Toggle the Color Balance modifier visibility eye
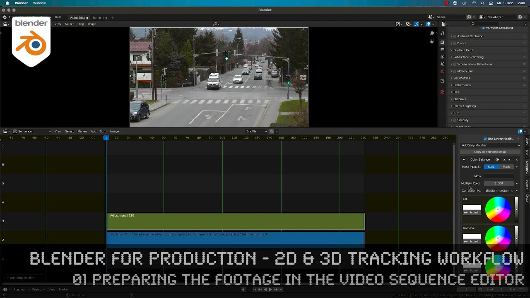The height and width of the screenshot is (298, 530). [x=497, y=159]
